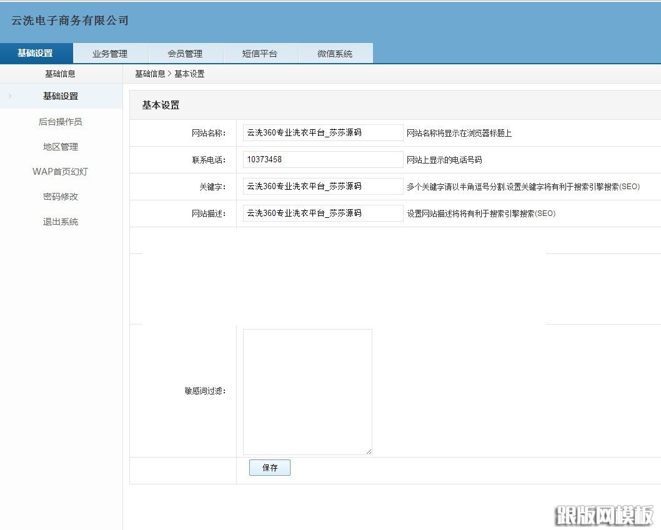Click the 网站名称 input field
Image resolution: width=661 pixels, height=530 pixels.
[322, 132]
